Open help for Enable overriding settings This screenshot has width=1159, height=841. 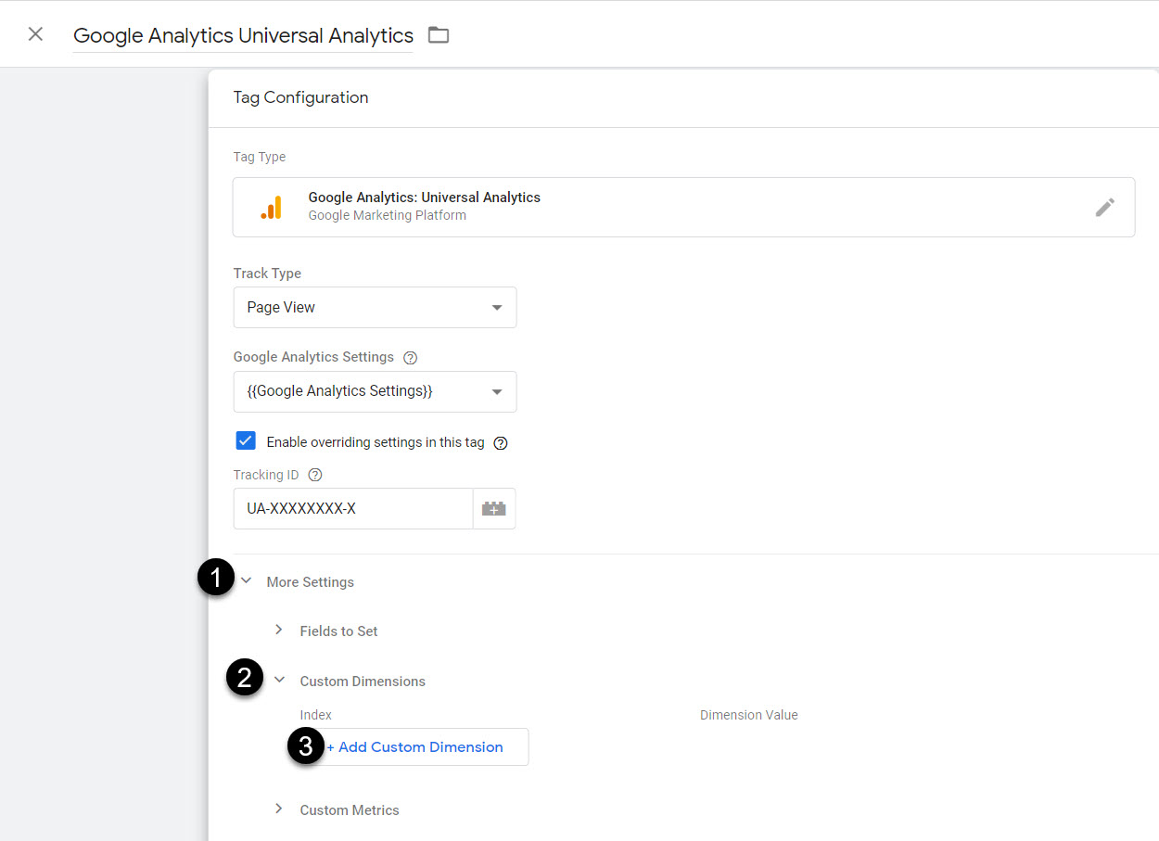pyautogui.click(x=501, y=443)
